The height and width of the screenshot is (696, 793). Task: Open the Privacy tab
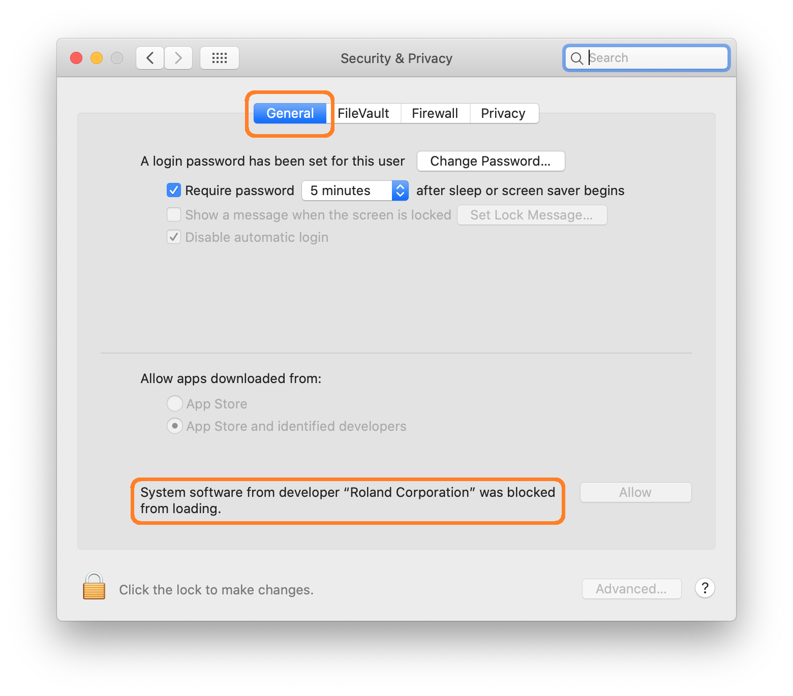pos(503,113)
